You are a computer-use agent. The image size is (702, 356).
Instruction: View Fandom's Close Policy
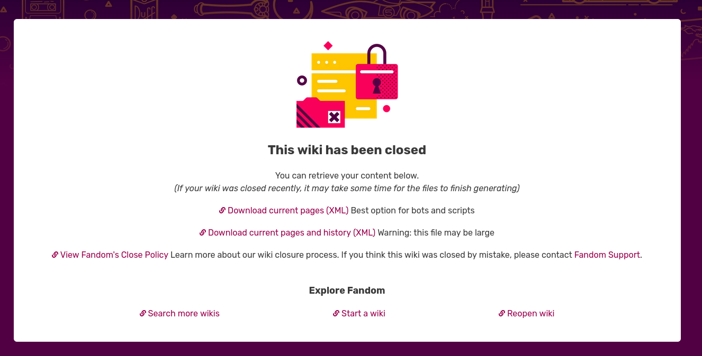[x=114, y=255]
